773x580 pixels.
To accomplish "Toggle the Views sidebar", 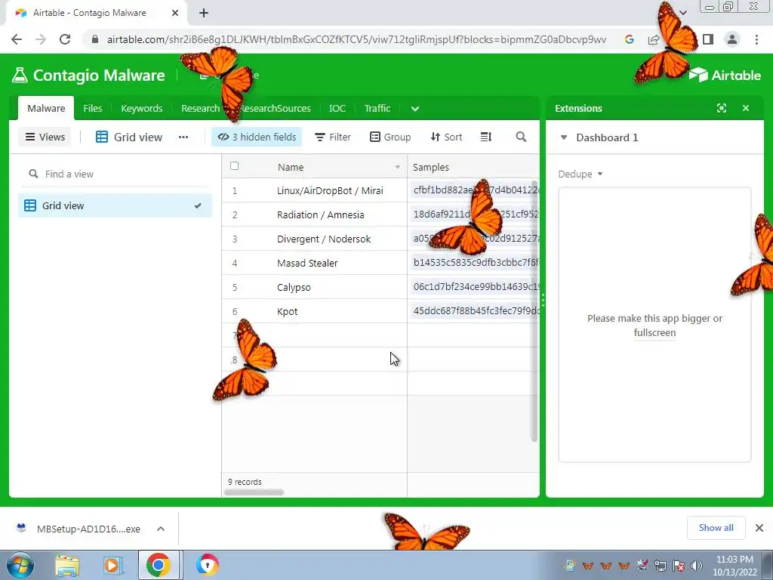I will [x=45, y=137].
